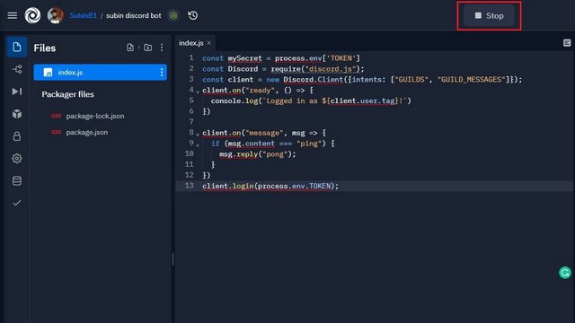
Task: Open the Version control sidebar icon
Action: [17, 69]
